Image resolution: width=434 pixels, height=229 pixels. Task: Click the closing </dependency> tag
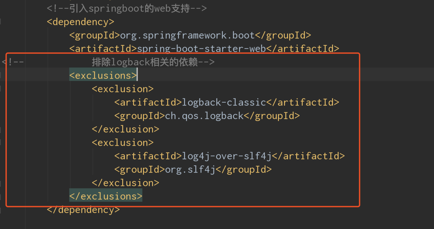pos(83,210)
